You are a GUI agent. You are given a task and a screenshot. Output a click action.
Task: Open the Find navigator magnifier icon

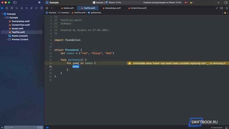pos(17,8)
